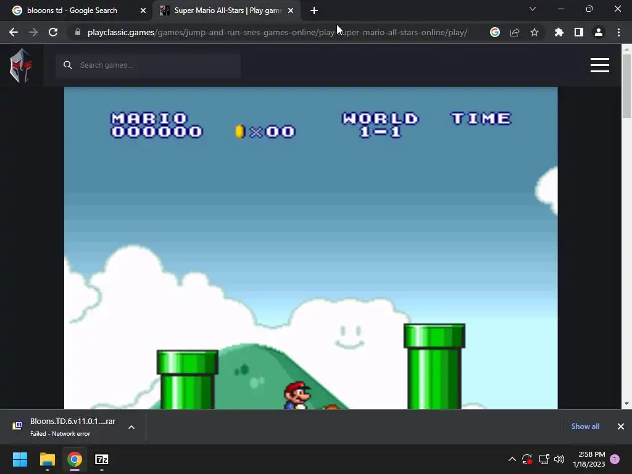The image size is (632, 474).
Task: Click the forward navigation arrow
Action: (33, 32)
